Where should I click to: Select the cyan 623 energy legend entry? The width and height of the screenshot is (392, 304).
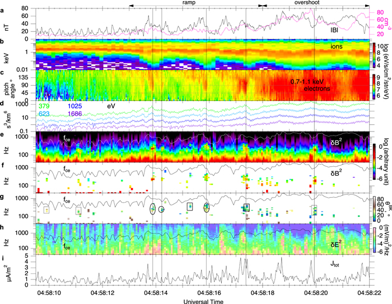(x=43, y=113)
